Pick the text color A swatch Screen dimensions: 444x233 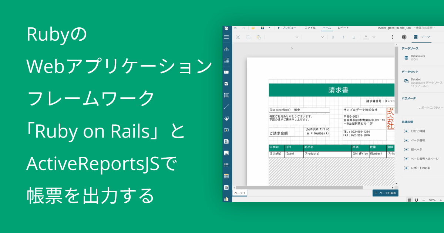(366, 37)
